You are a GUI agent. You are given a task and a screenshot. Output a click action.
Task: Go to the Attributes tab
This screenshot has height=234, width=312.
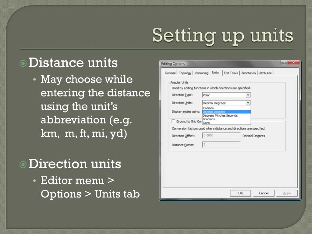tap(265, 73)
